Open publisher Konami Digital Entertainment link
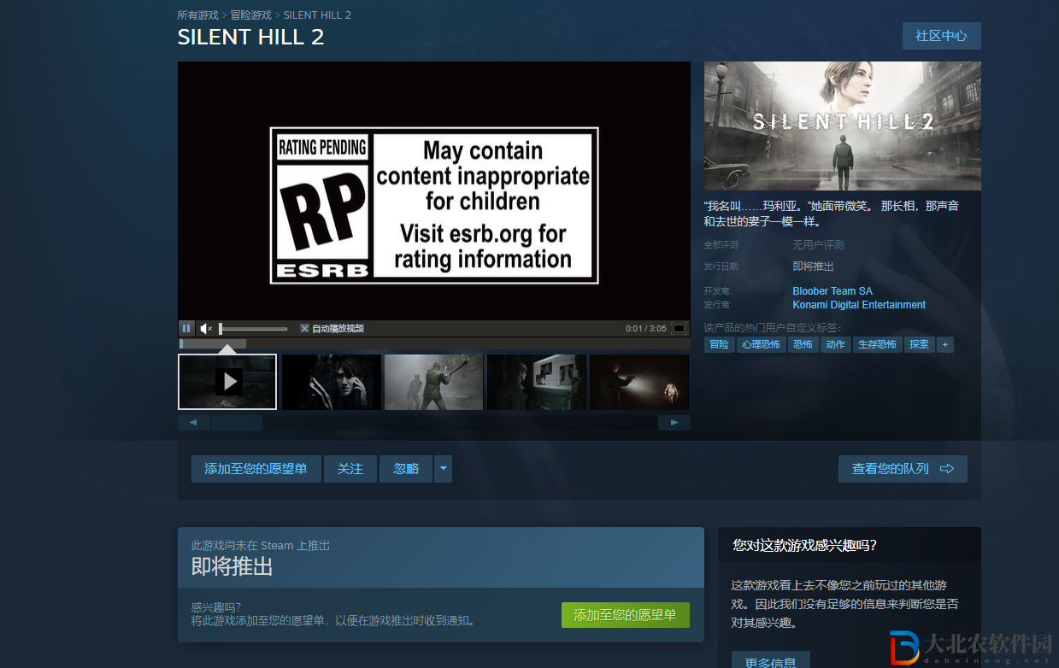The height and width of the screenshot is (668, 1059). click(x=859, y=305)
